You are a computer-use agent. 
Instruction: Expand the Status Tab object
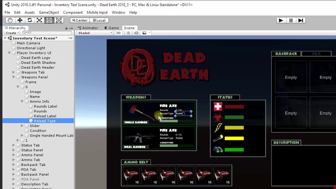click(x=14, y=145)
